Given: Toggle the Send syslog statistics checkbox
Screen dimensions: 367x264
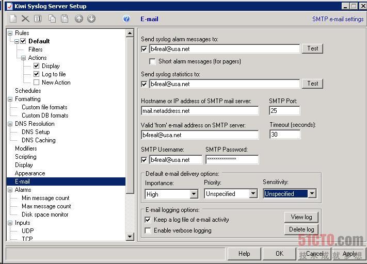Looking at the screenshot, I should click(x=144, y=84).
